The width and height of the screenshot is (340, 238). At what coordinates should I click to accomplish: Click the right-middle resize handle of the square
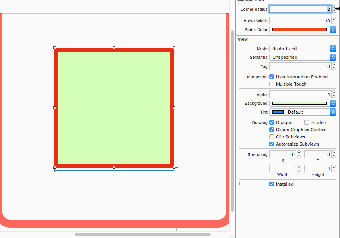(x=174, y=108)
